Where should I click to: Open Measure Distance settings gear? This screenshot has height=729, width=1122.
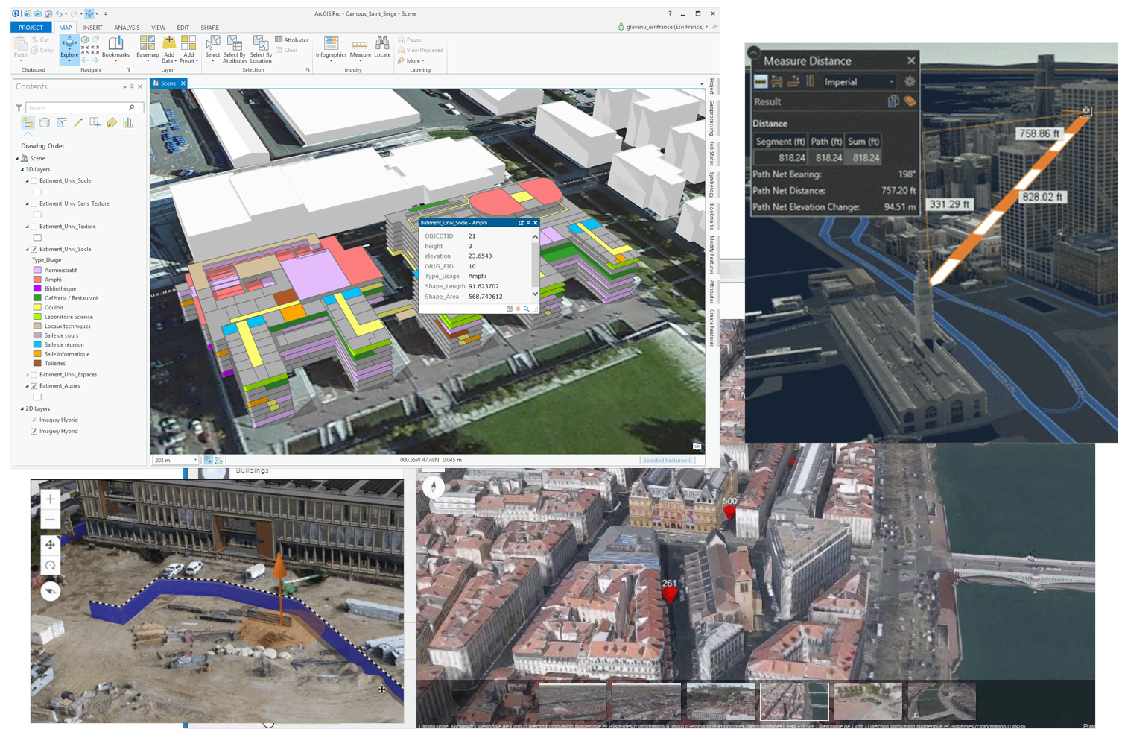[x=910, y=82]
